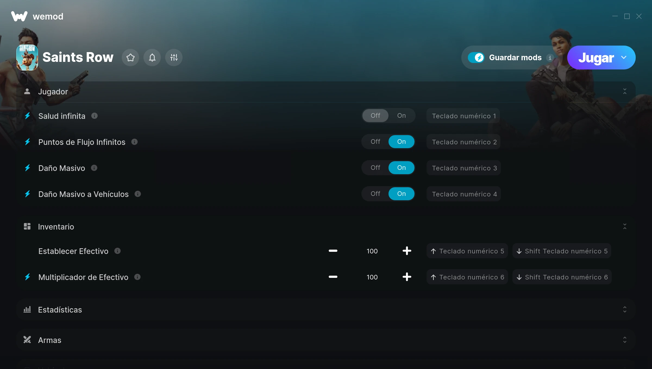Show info for Daño Masivo
The image size is (652, 369).
pos(94,168)
